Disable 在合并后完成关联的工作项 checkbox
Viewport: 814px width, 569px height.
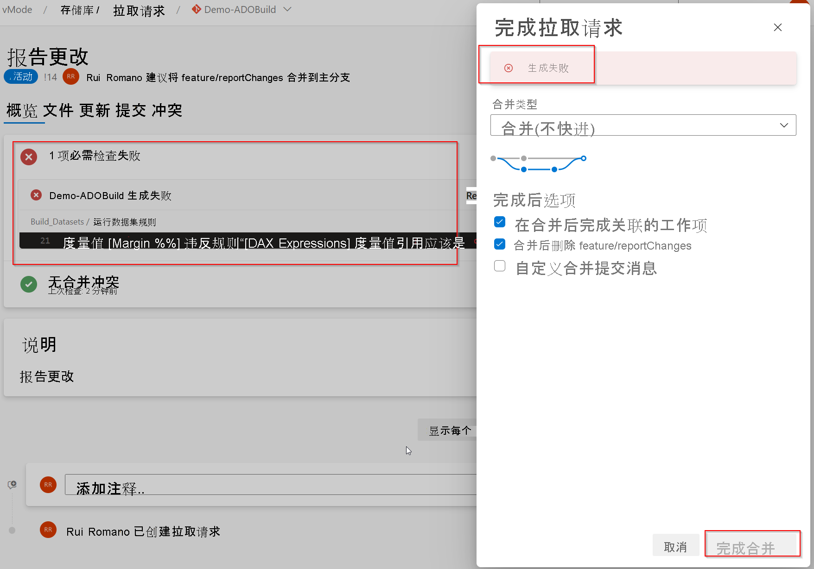click(499, 222)
